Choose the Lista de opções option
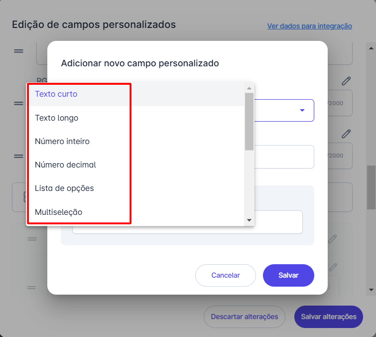The image size is (376, 337). (x=64, y=188)
